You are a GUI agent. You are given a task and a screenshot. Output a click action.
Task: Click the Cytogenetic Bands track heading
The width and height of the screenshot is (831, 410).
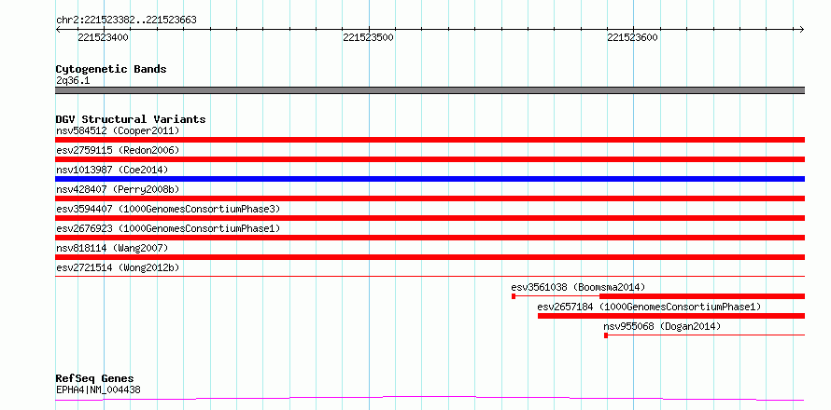[x=111, y=69]
